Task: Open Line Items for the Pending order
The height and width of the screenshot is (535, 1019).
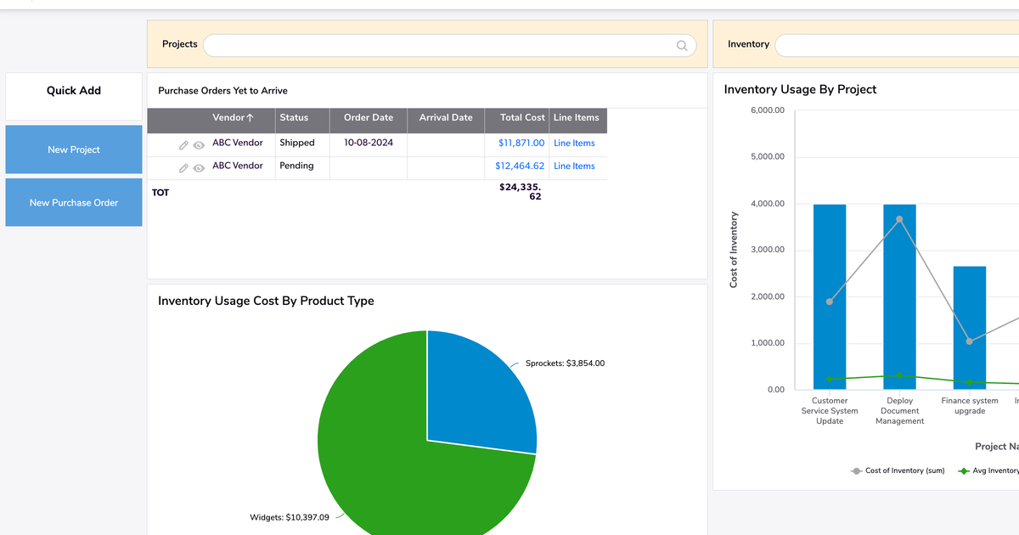Action: click(x=574, y=166)
